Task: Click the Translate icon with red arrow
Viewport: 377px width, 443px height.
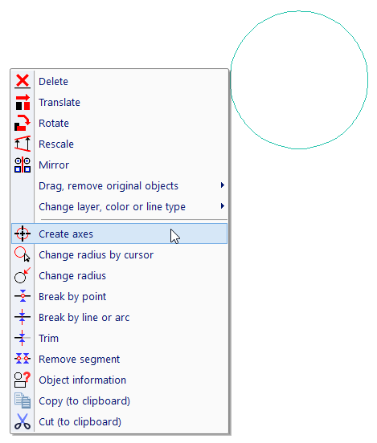Action: [x=23, y=102]
